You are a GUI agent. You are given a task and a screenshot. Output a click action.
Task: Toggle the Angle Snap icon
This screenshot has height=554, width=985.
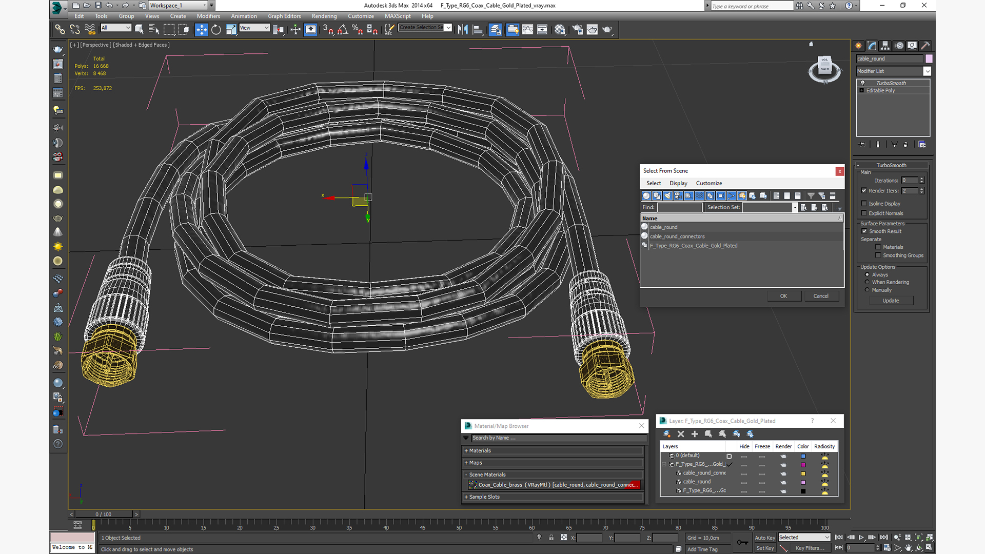[x=343, y=30]
